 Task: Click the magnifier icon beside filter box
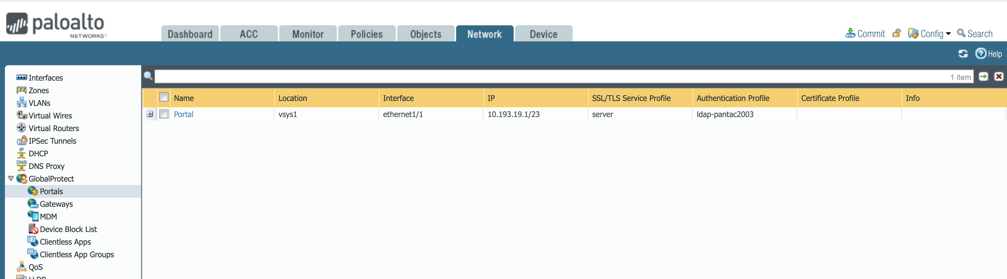148,76
